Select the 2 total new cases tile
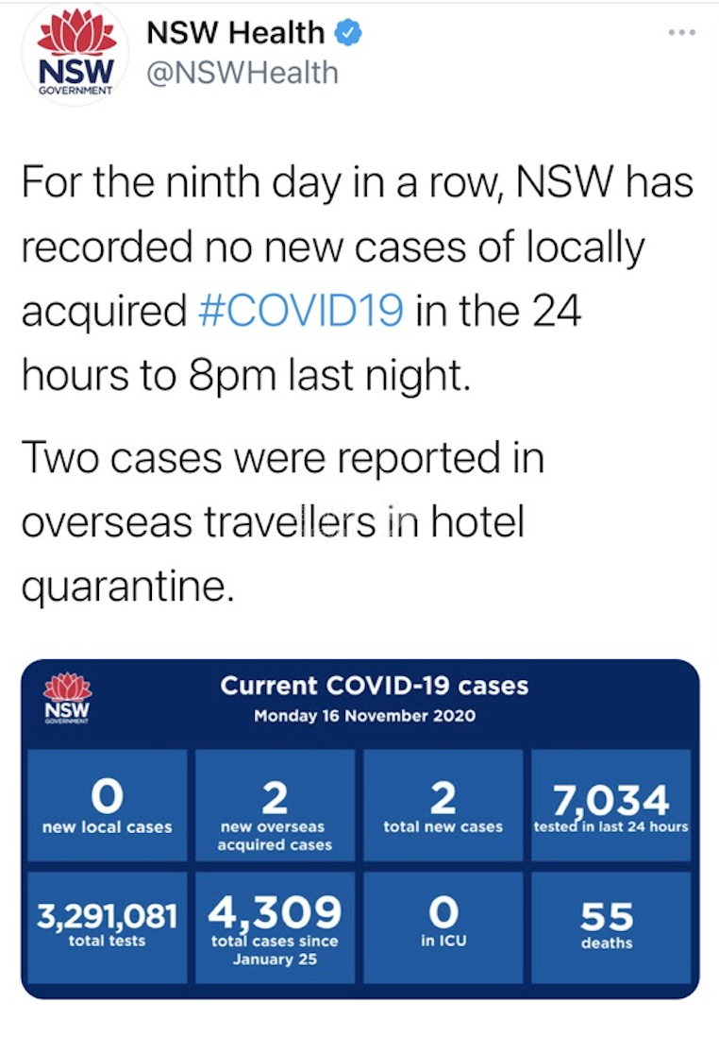Screen dimensions: 719x1037 pos(443,805)
